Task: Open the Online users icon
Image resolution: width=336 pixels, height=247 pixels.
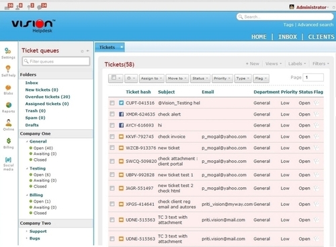Action: point(9,122)
